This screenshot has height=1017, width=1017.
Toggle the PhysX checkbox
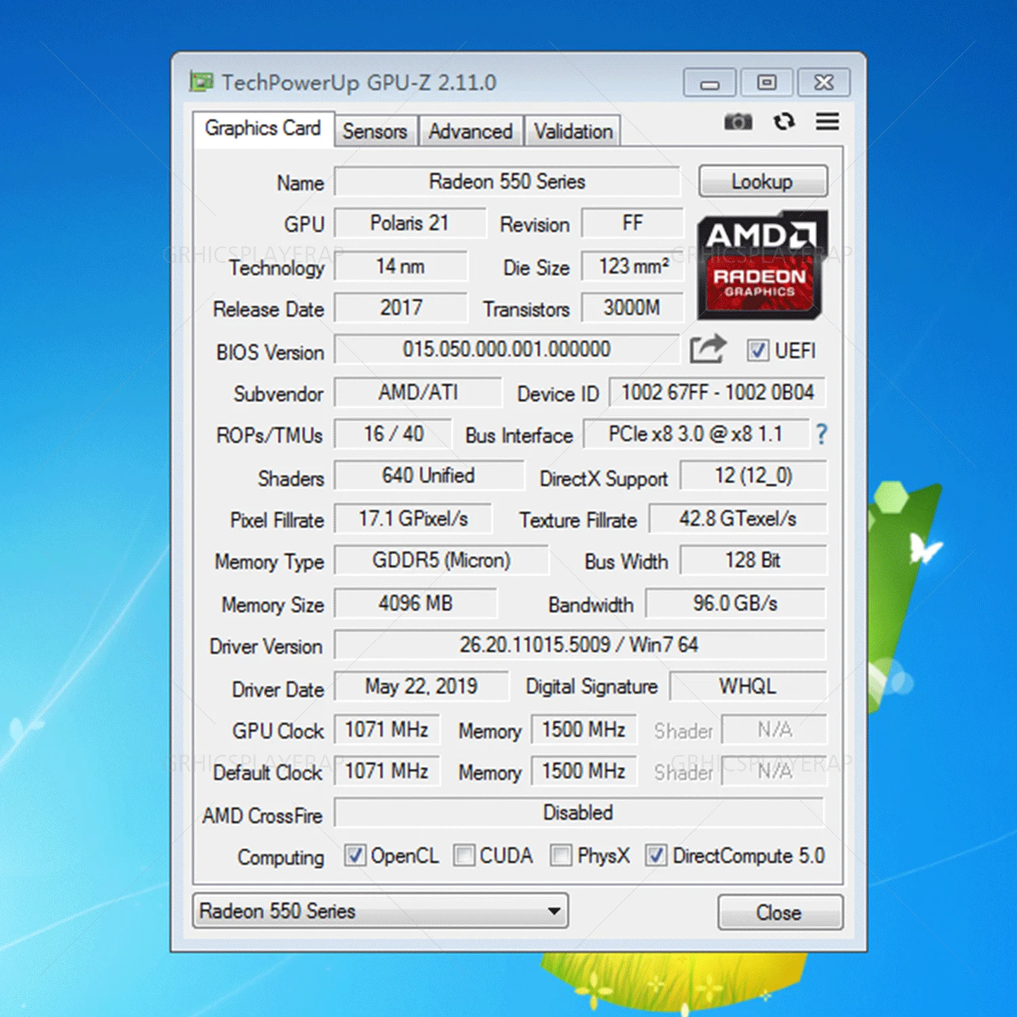click(x=561, y=855)
